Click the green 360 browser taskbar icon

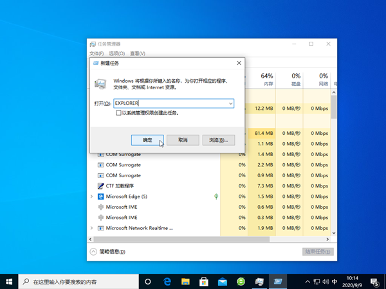pyautogui.click(x=241, y=281)
